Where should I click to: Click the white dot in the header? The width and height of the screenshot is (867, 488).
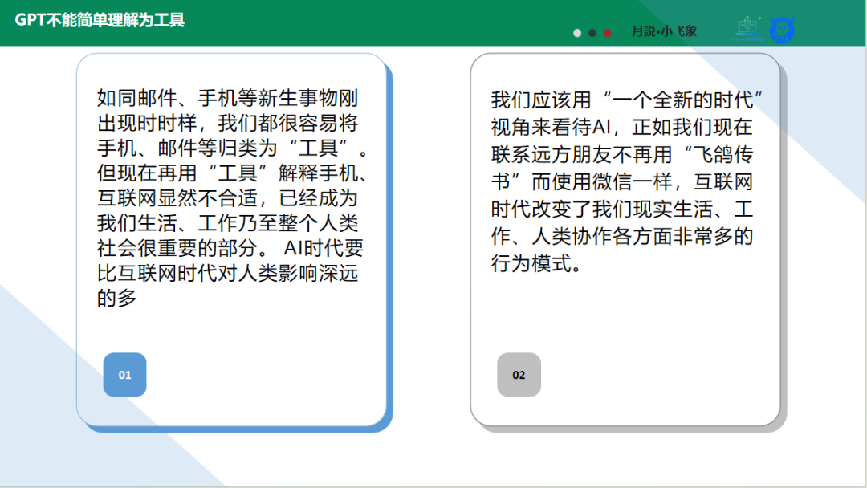coord(577,33)
